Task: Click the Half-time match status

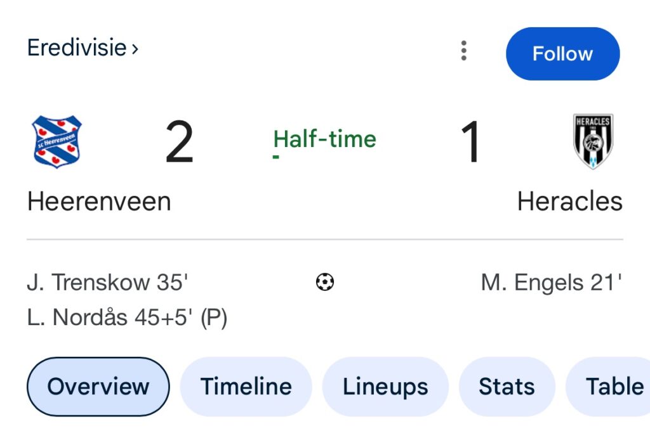Action: [325, 139]
